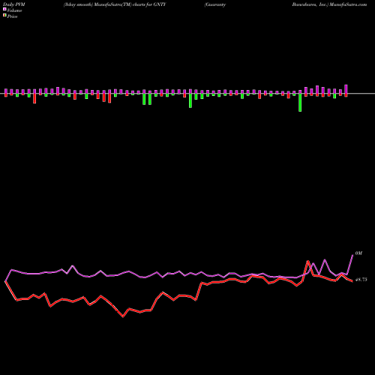Click the 'Daily PVM' chart title
375x375 pixels.
pos(14,4)
